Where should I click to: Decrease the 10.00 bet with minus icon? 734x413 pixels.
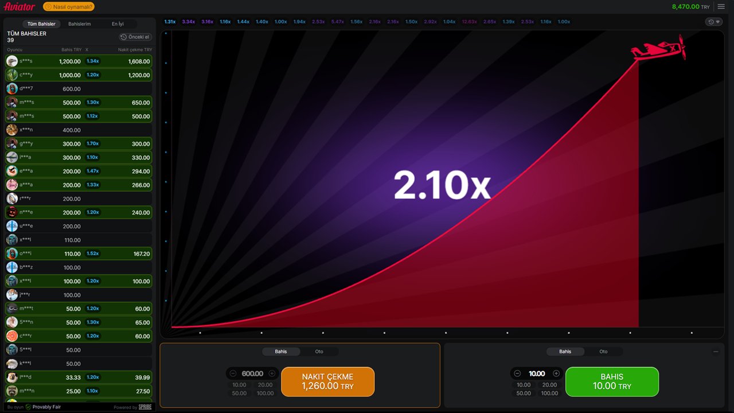point(517,373)
